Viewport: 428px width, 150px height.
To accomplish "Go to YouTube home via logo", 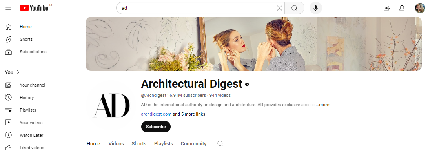I will [x=34, y=8].
